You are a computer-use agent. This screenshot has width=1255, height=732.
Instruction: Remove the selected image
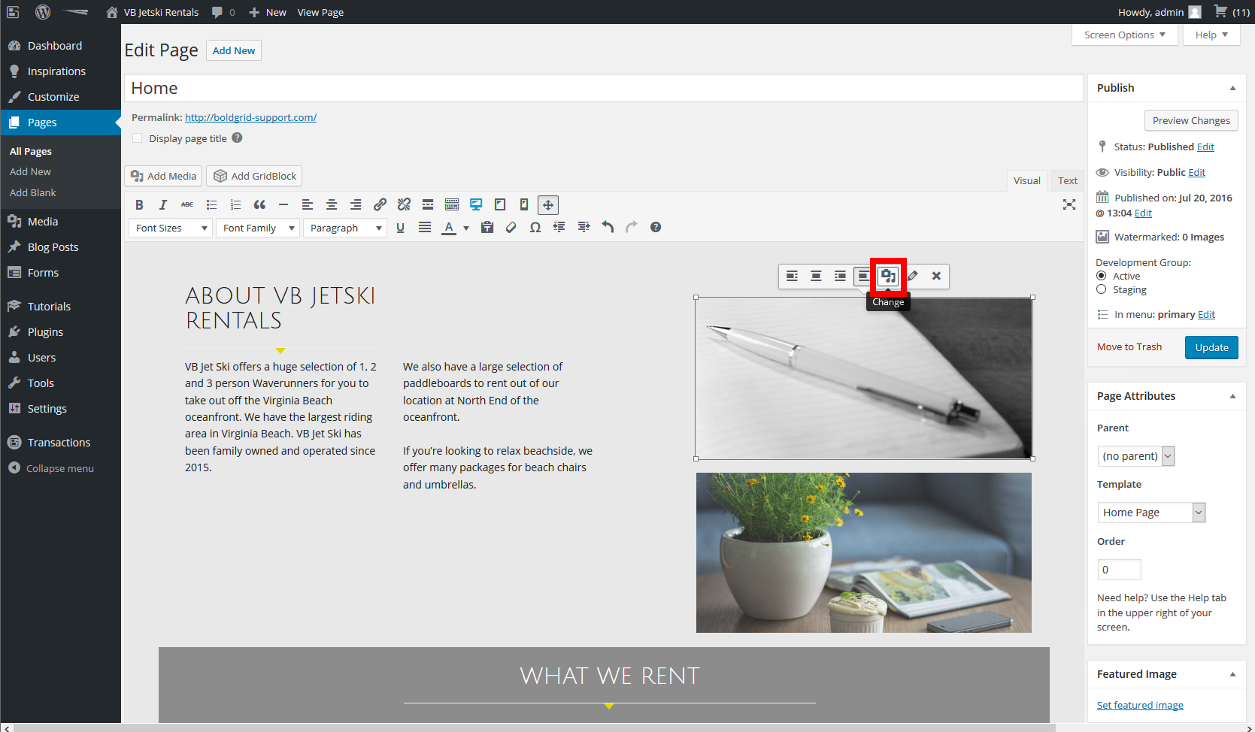[936, 276]
